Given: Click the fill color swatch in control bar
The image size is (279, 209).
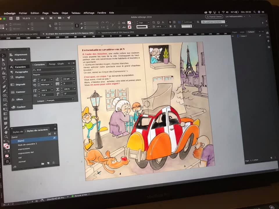Looking at the screenshot, I should pos(129,23).
